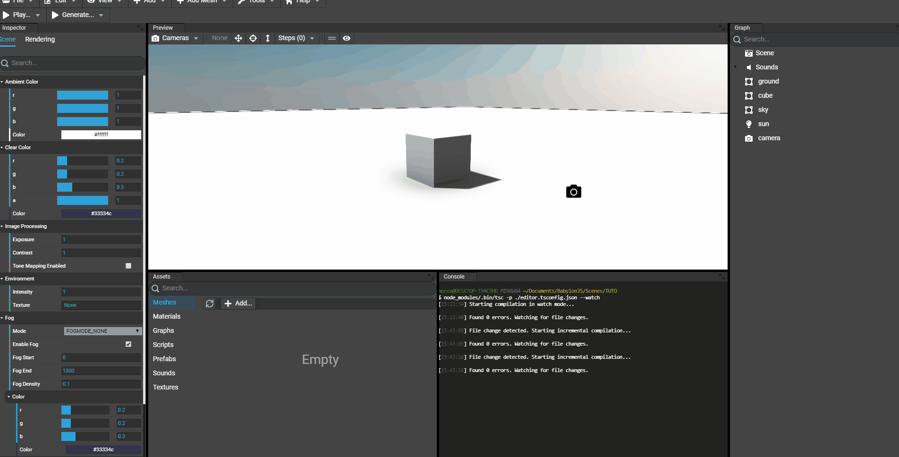899x457 pixels.
Task: Click the Console panel maximize icon
Action: coord(721,277)
